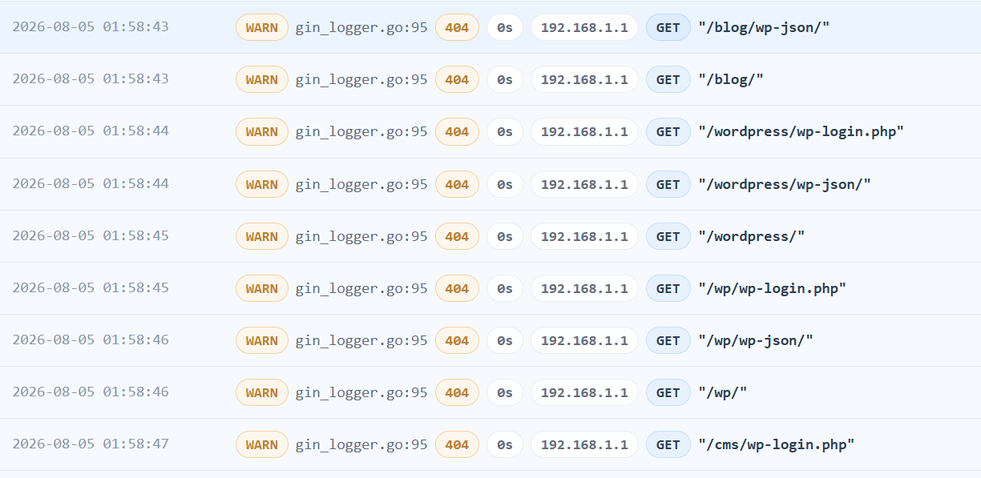Select the "/blog/wp-json/" path text
The width and height of the screenshot is (981, 478).
(x=764, y=27)
